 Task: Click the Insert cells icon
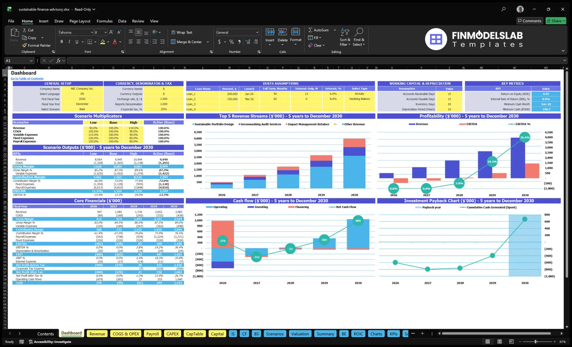coord(270,32)
